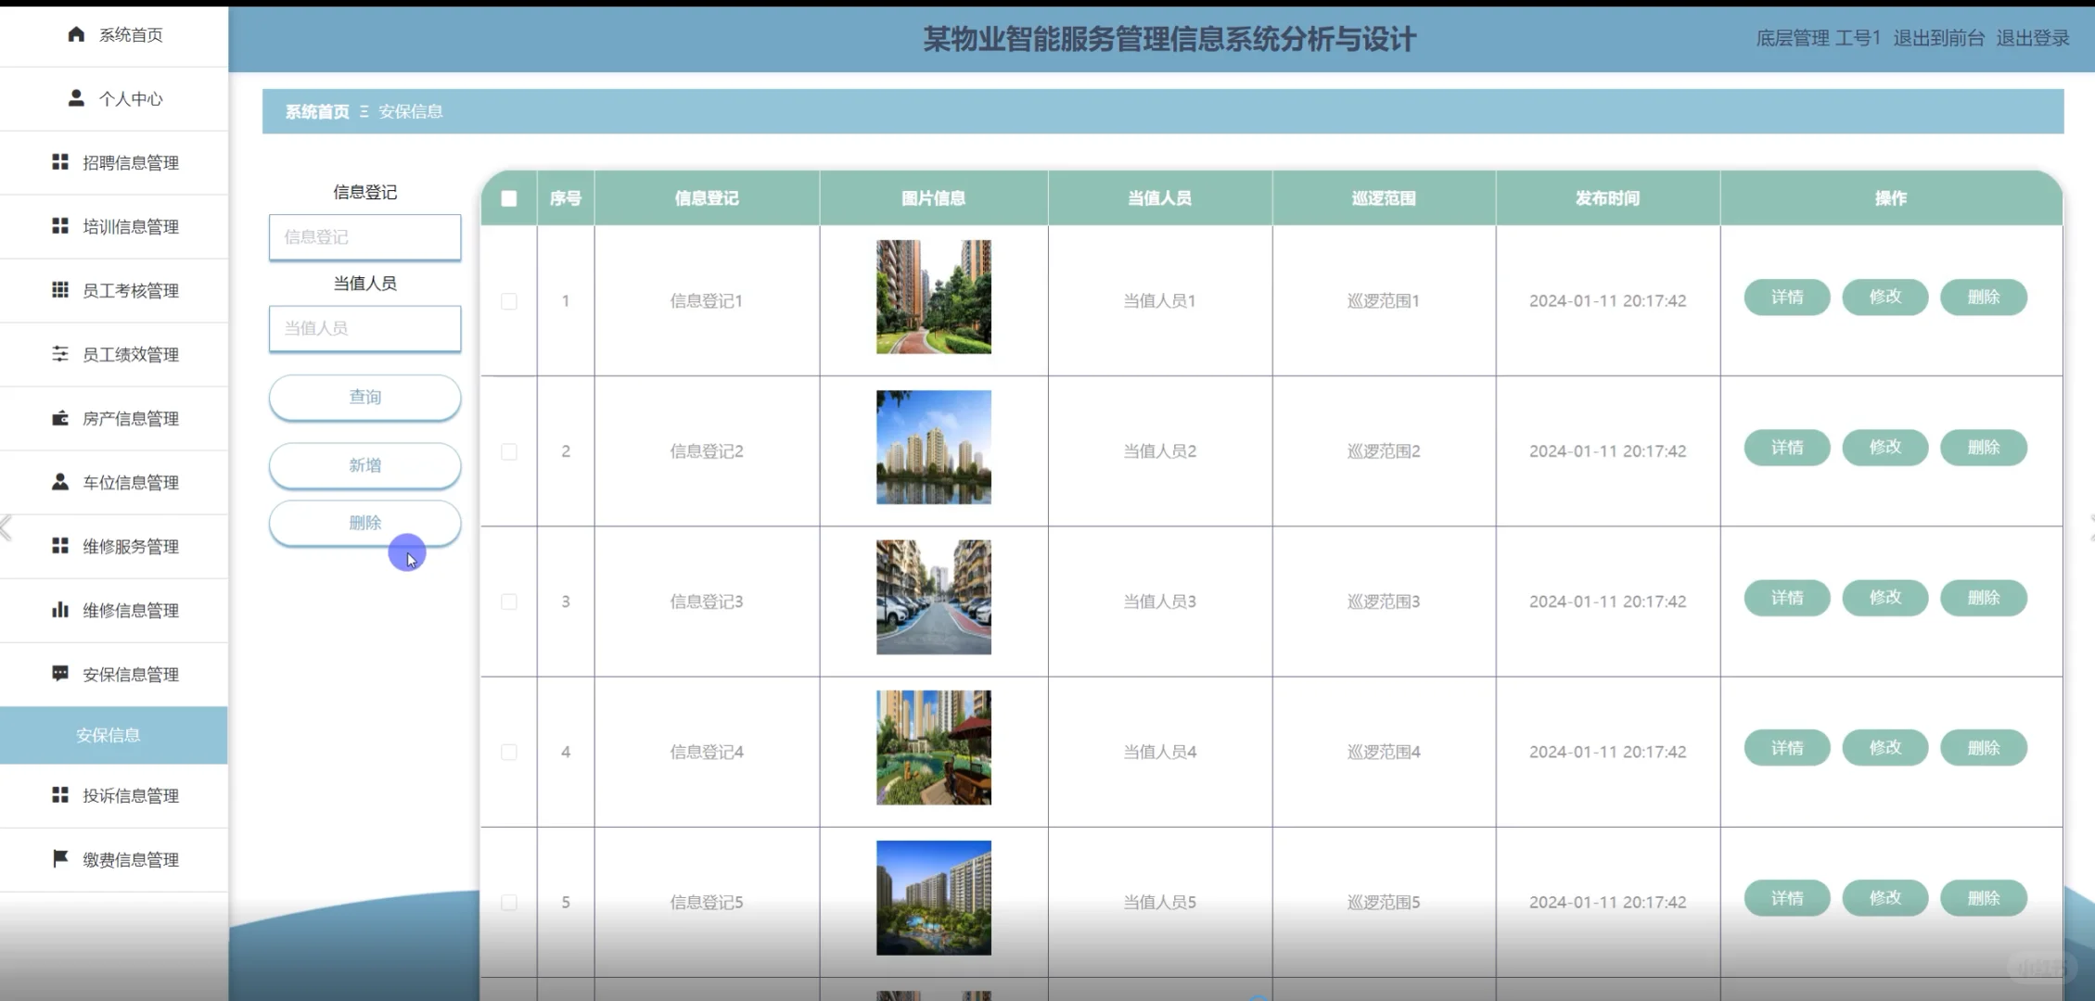Toggle the select-all checkbox in table header

point(509,198)
